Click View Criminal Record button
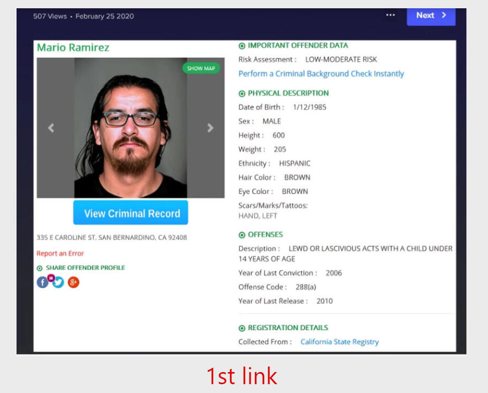 (131, 213)
